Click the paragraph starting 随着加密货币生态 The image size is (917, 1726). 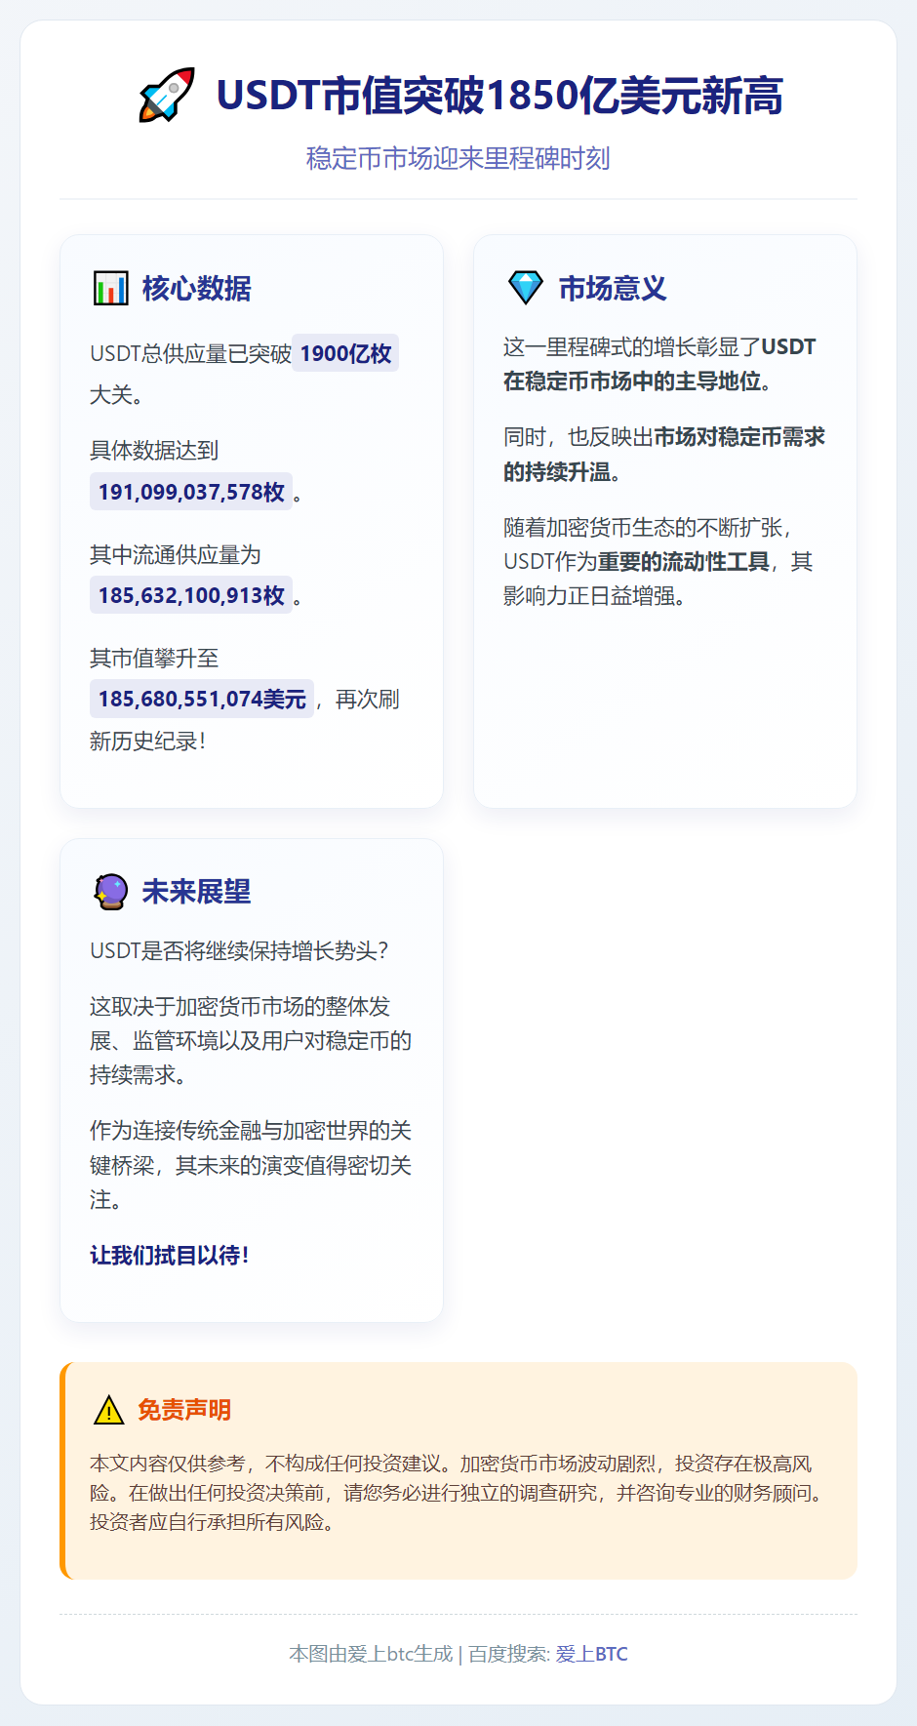point(658,562)
